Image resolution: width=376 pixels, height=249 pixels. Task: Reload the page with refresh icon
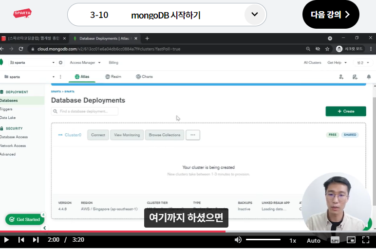point(21,49)
